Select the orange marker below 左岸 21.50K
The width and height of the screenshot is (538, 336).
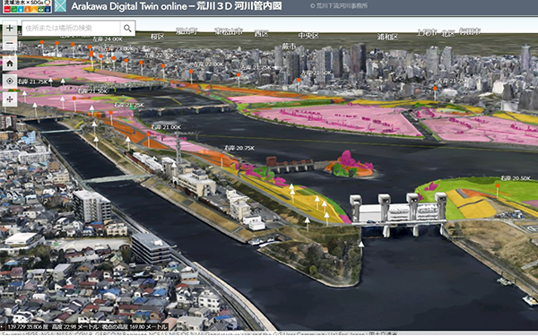[x=299, y=81]
